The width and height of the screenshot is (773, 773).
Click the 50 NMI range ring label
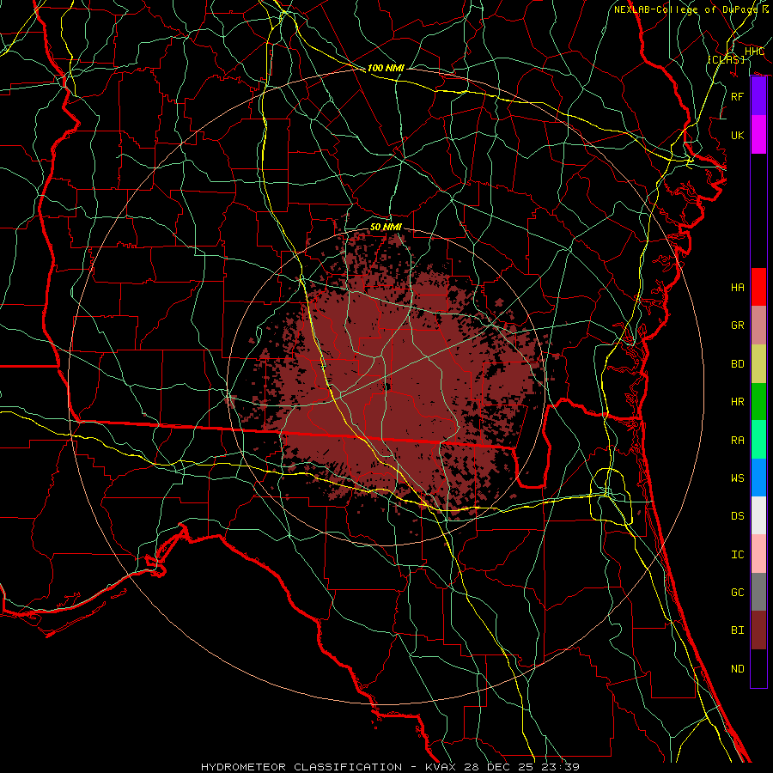click(x=386, y=227)
